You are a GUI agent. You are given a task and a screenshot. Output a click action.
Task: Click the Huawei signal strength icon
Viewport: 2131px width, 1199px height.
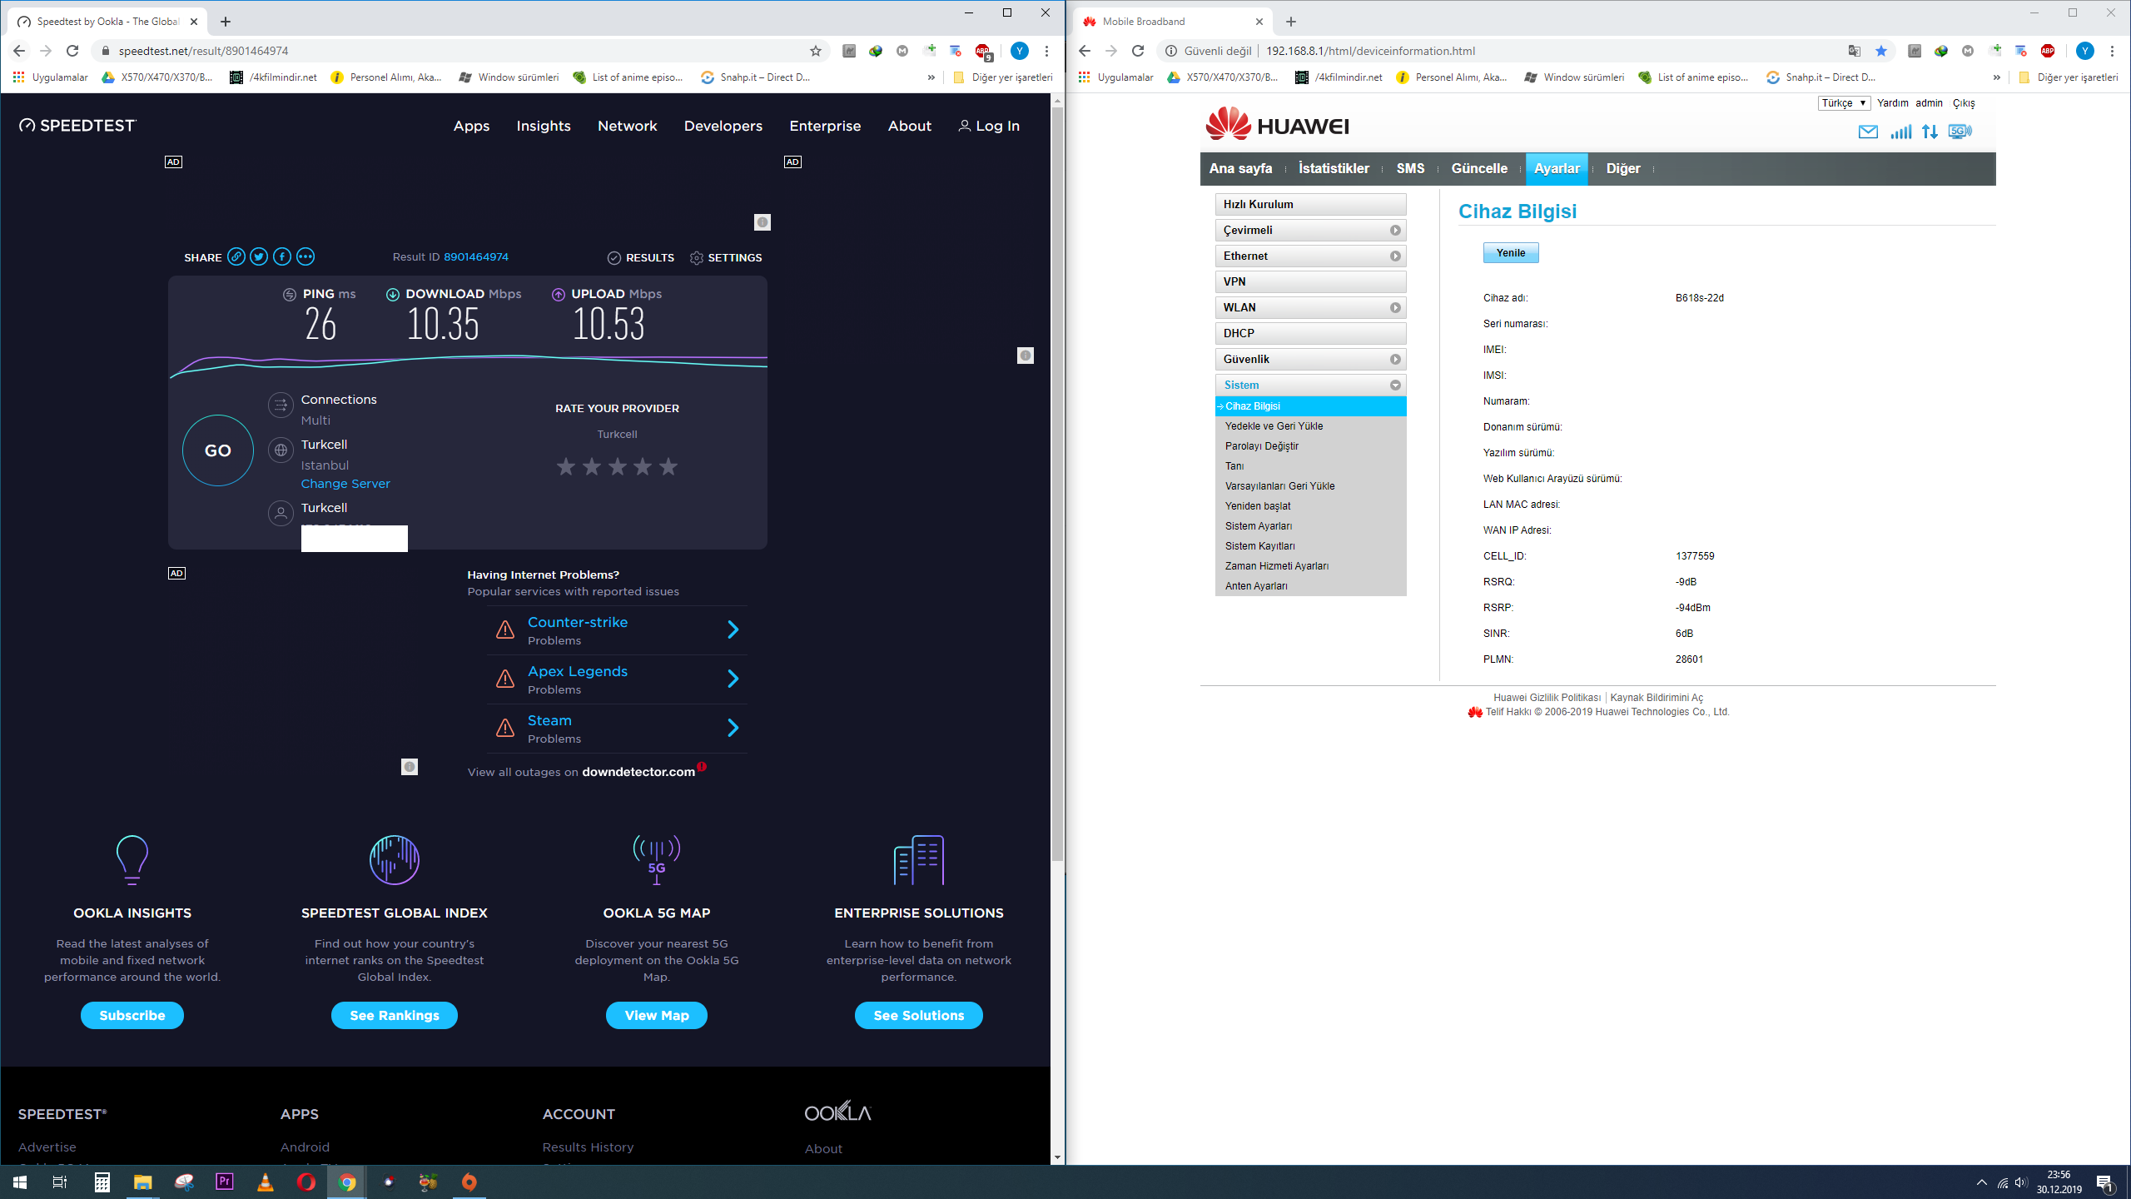click(1900, 132)
